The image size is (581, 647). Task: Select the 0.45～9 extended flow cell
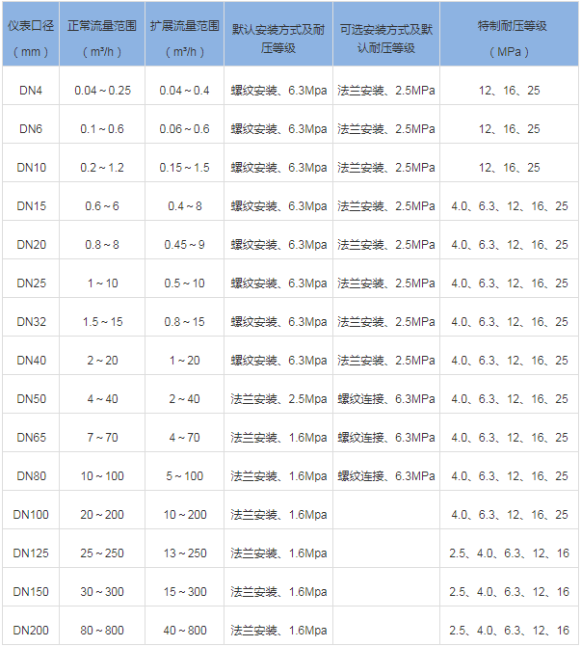pos(185,245)
